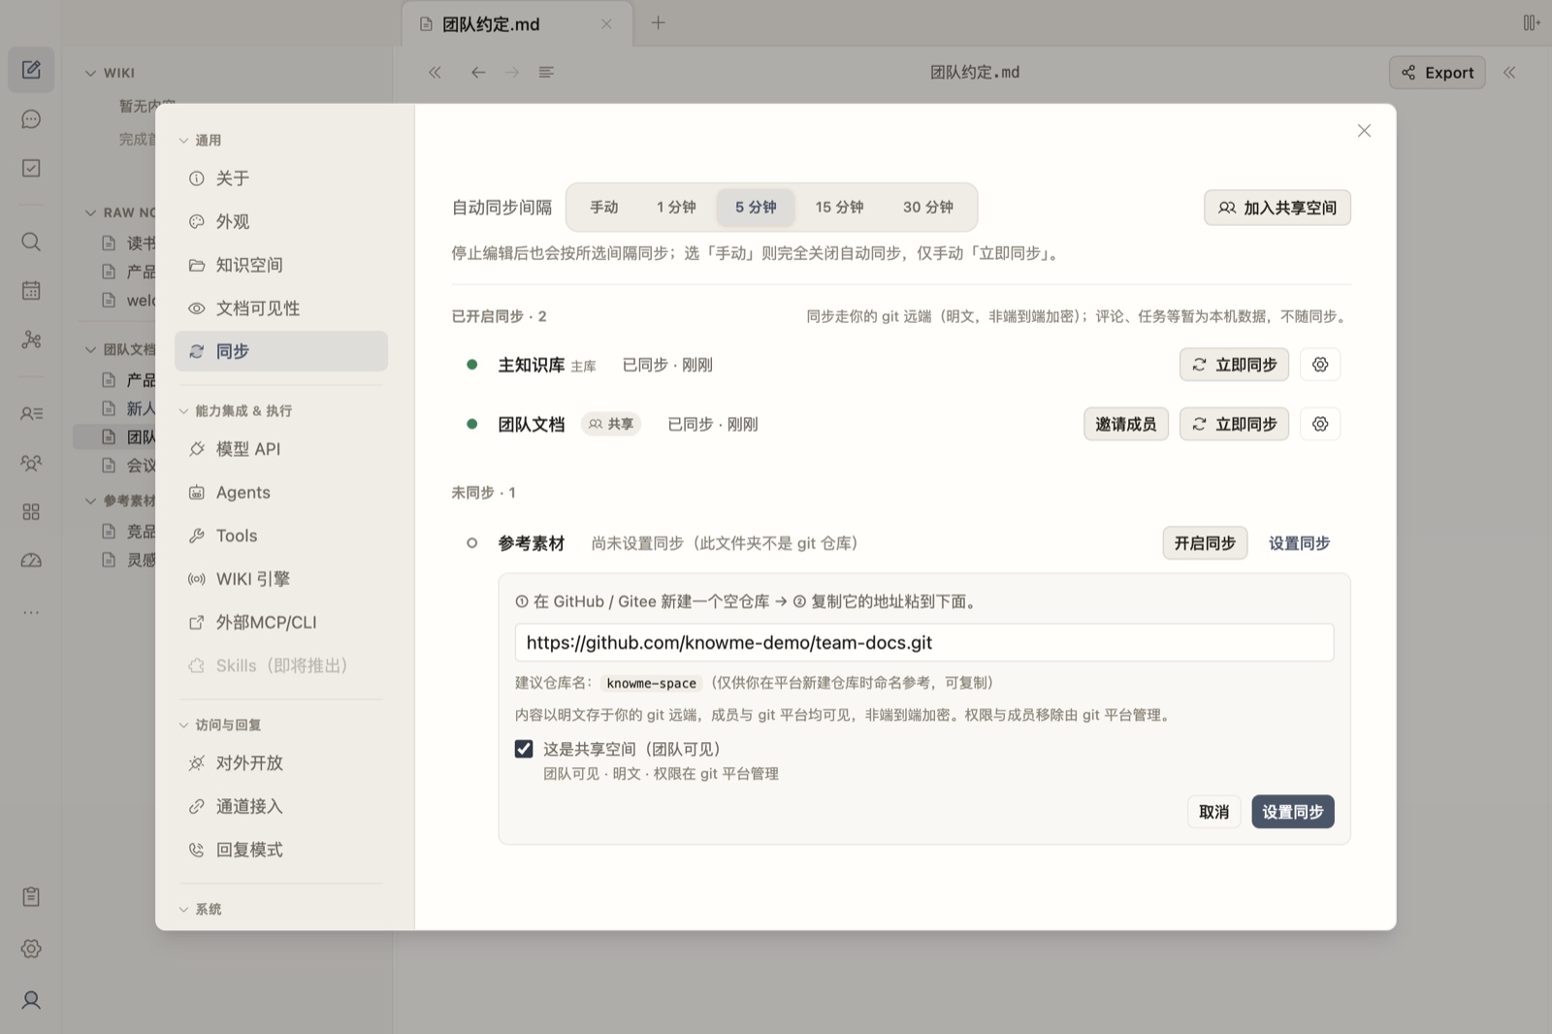
Task: Choose the 30 分钟 sync interval
Action: [x=928, y=208]
